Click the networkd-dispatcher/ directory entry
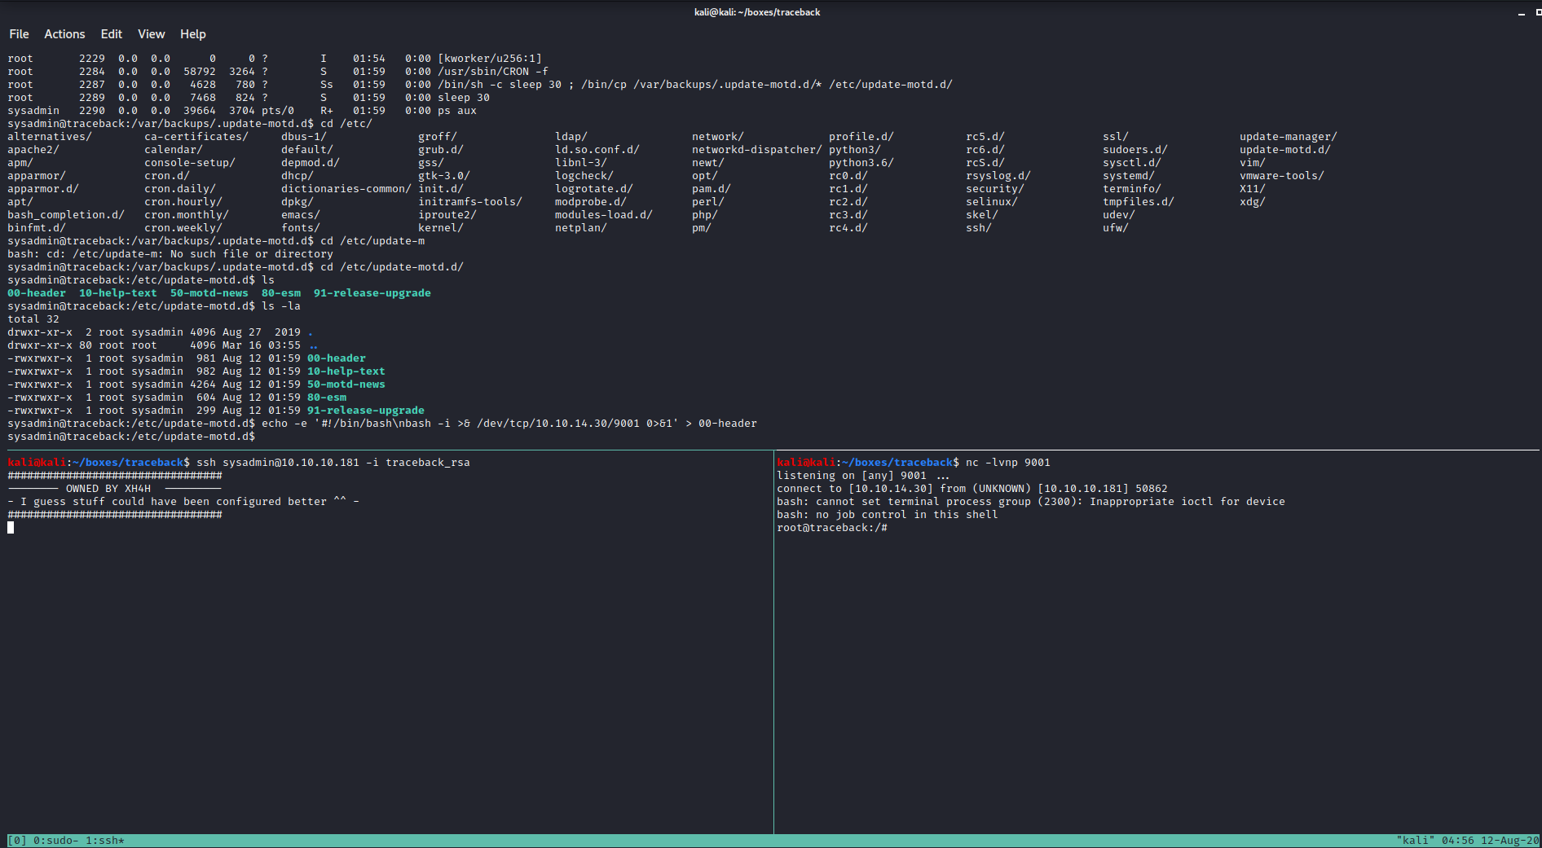The image size is (1542, 848). (x=757, y=150)
